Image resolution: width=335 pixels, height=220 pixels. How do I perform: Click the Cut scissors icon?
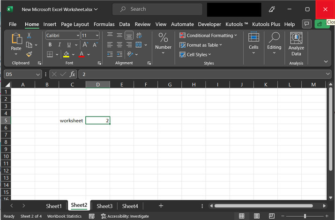29,36
